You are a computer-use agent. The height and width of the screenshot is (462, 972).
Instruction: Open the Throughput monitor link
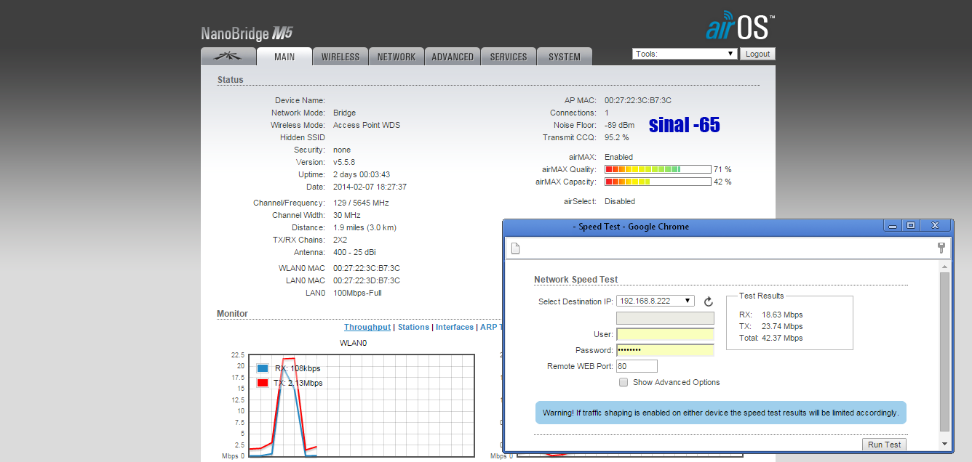[367, 327]
